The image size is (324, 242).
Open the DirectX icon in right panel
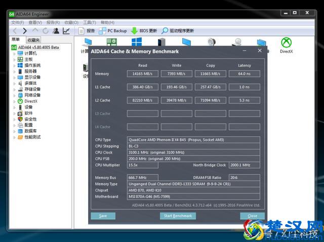pyautogui.click(x=286, y=44)
